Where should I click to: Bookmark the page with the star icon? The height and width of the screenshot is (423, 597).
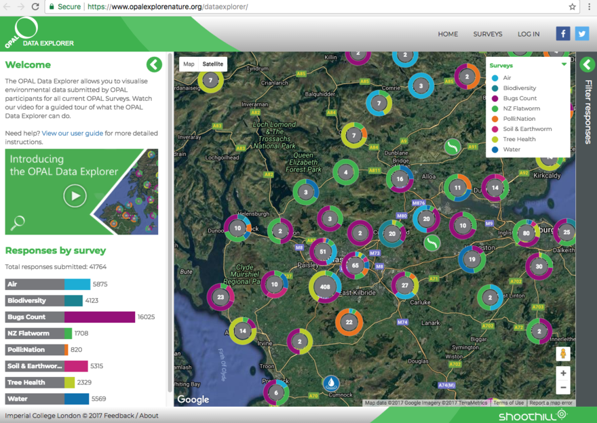[572, 7]
